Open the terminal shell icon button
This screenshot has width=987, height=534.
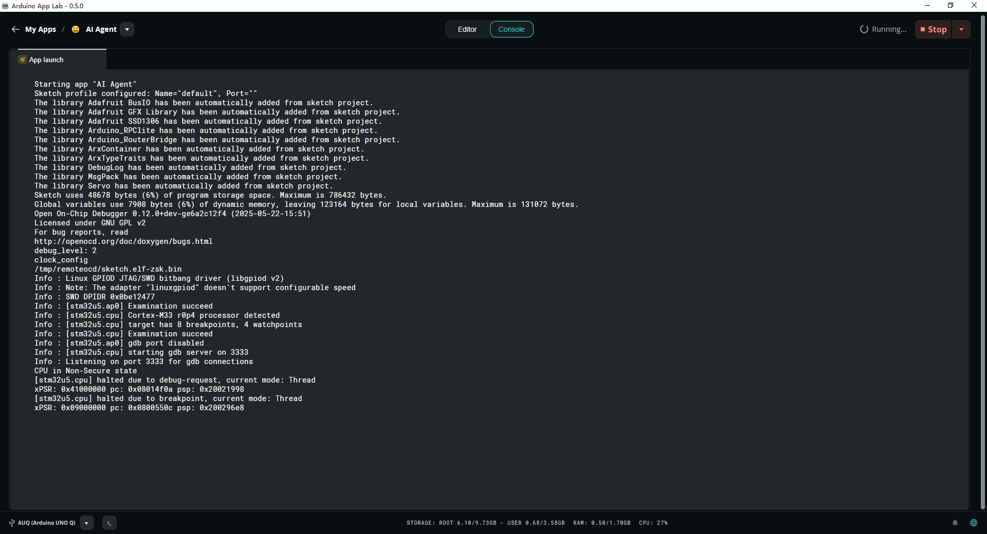tap(109, 523)
